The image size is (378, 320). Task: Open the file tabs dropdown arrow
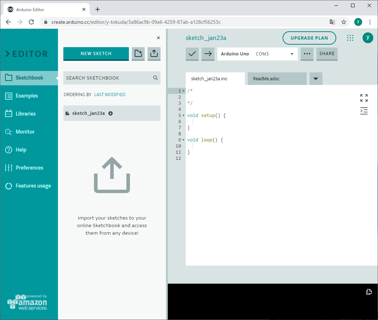pos(316,78)
